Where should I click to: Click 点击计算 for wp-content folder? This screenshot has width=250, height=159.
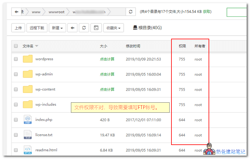point(107,90)
